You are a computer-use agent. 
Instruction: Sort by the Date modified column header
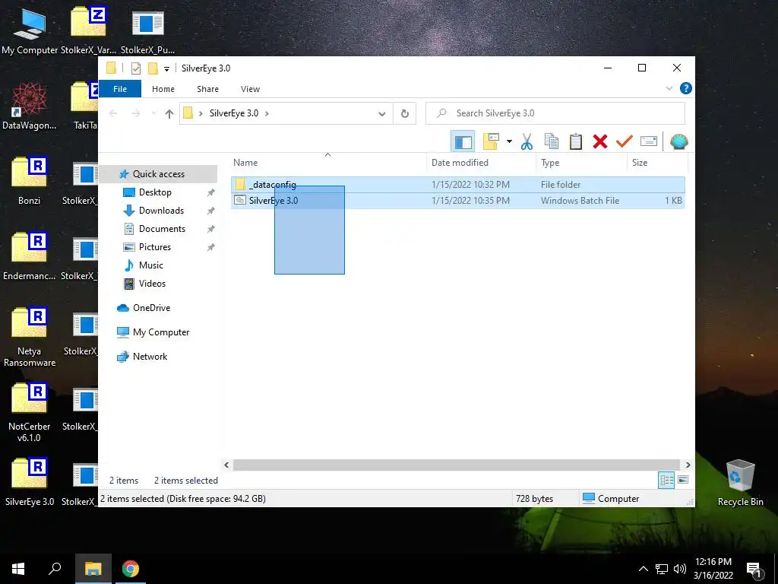click(x=481, y=163)
